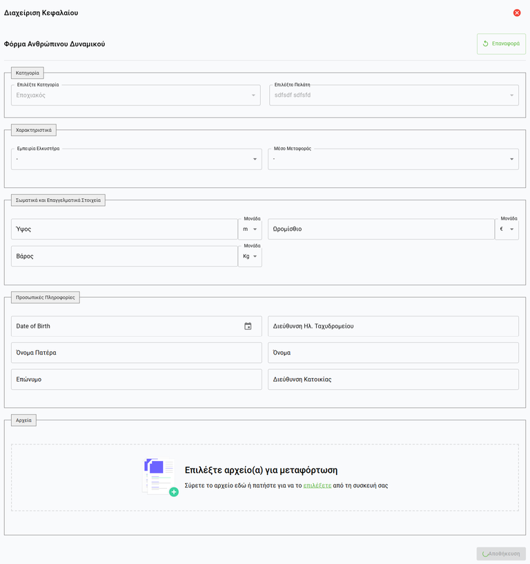The width and height of the screenshot is (530, 564).
Task: Change the height unit from m
Action: [250, 229]
